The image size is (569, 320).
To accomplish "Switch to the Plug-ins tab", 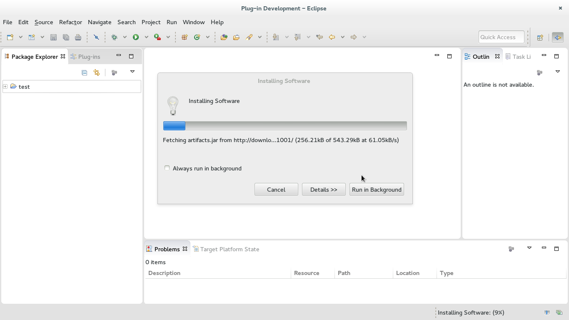I will coord(85,57).
